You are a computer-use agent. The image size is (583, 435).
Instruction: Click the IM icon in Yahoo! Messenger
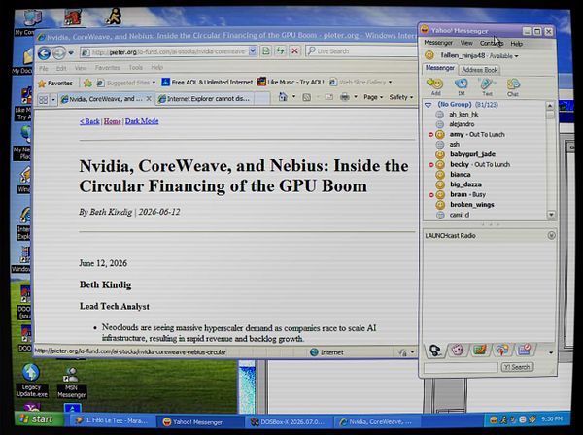pyautogui.click(x=461, y=87)
